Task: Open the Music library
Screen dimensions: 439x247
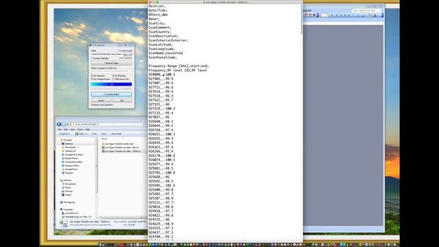Action: pyautogui.click(x=68, y=187)
